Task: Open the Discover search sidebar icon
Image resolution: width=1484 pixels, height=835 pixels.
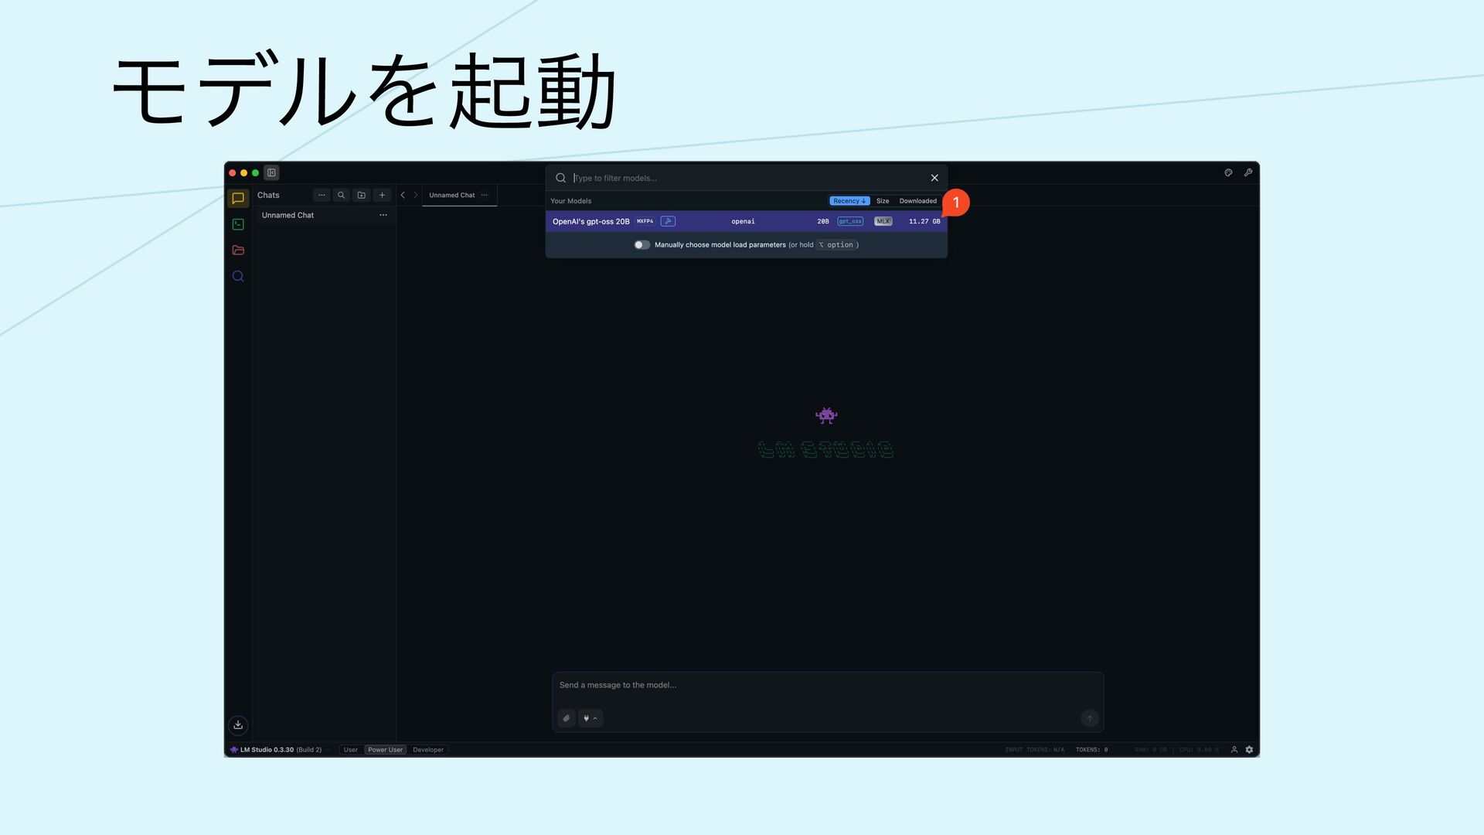Action: click(x=238, y=277)
